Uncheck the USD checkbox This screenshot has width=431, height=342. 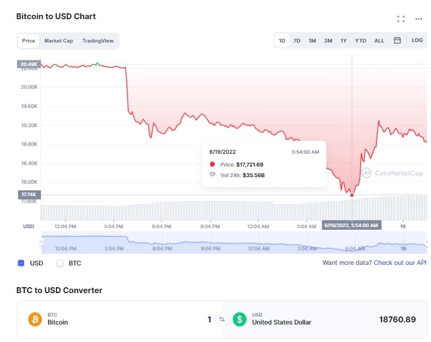click(x=21, y=263)
